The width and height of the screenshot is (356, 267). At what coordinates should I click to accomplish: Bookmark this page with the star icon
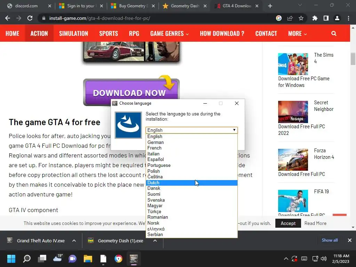click(x=301, y=18)
